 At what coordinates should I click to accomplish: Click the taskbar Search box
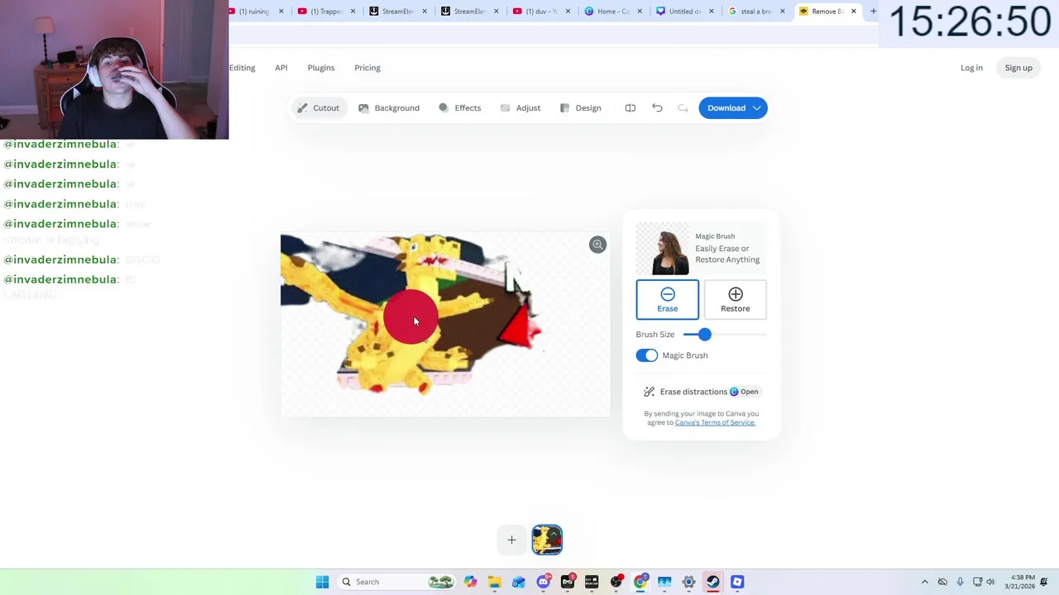pyautogui.click(x=397, y=582)
